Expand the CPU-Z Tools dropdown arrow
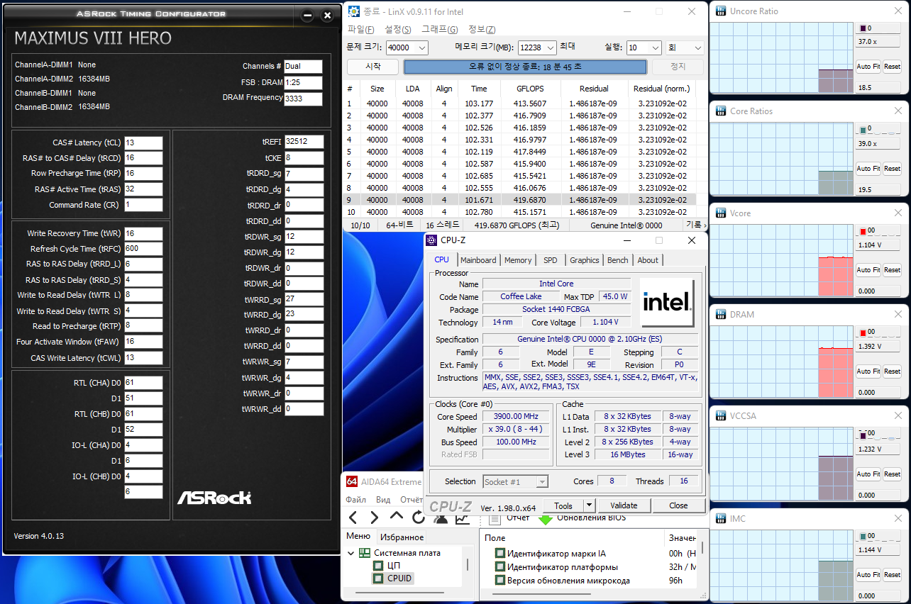Screen dimensions: 911x604 coord(588,505)
